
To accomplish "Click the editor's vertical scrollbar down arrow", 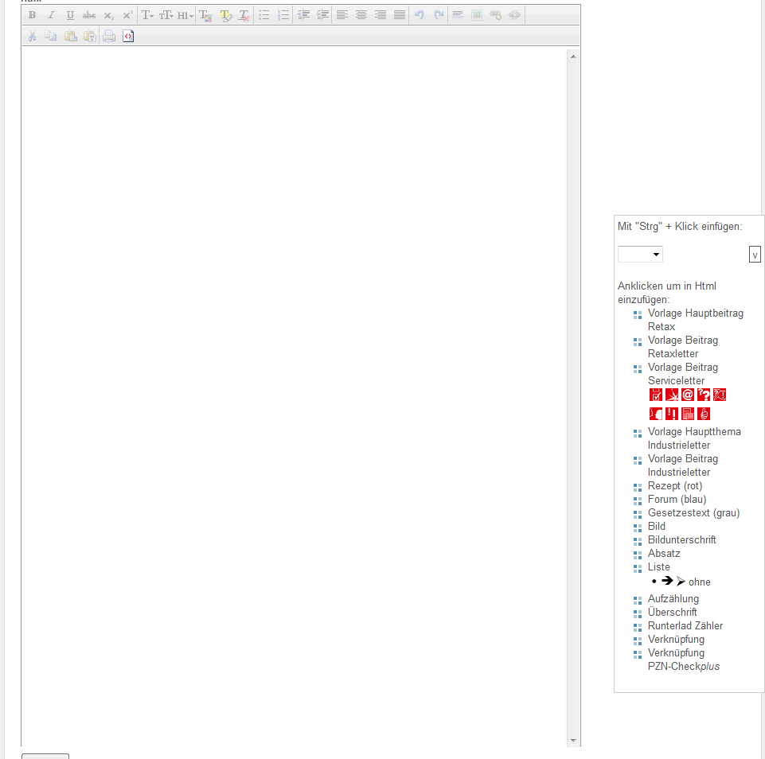I will coord(573,741).
